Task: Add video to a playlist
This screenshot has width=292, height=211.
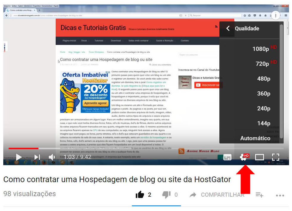Action: [x=259, y=195]
